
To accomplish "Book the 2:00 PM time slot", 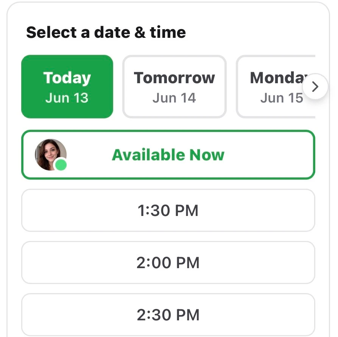I will tap(168, 262).
